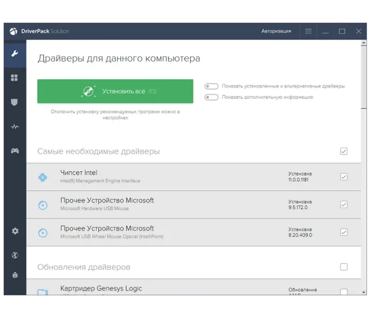This screenshot has height=318, width=371.
Task: Uncheck Самые необходимые драйверы section checkbox
Action: pyautogui.click(x=343, y=152)
